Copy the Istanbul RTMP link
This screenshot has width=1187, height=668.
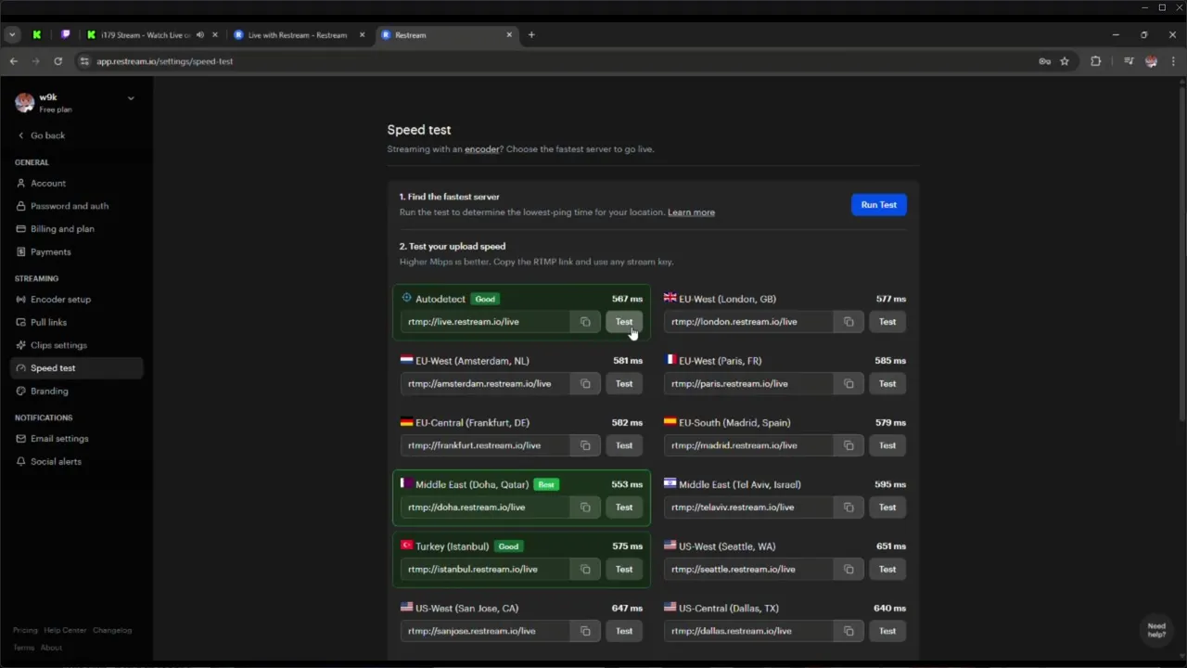tap(585, 570)
